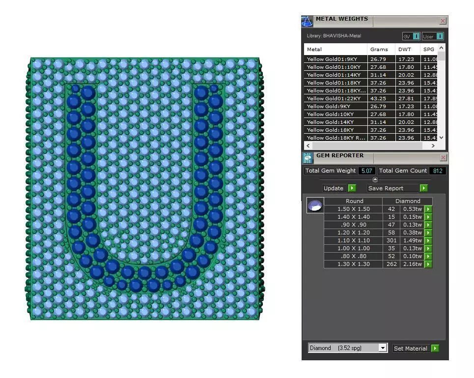Click the Gem Reporter panel icon

click(307, 158)
